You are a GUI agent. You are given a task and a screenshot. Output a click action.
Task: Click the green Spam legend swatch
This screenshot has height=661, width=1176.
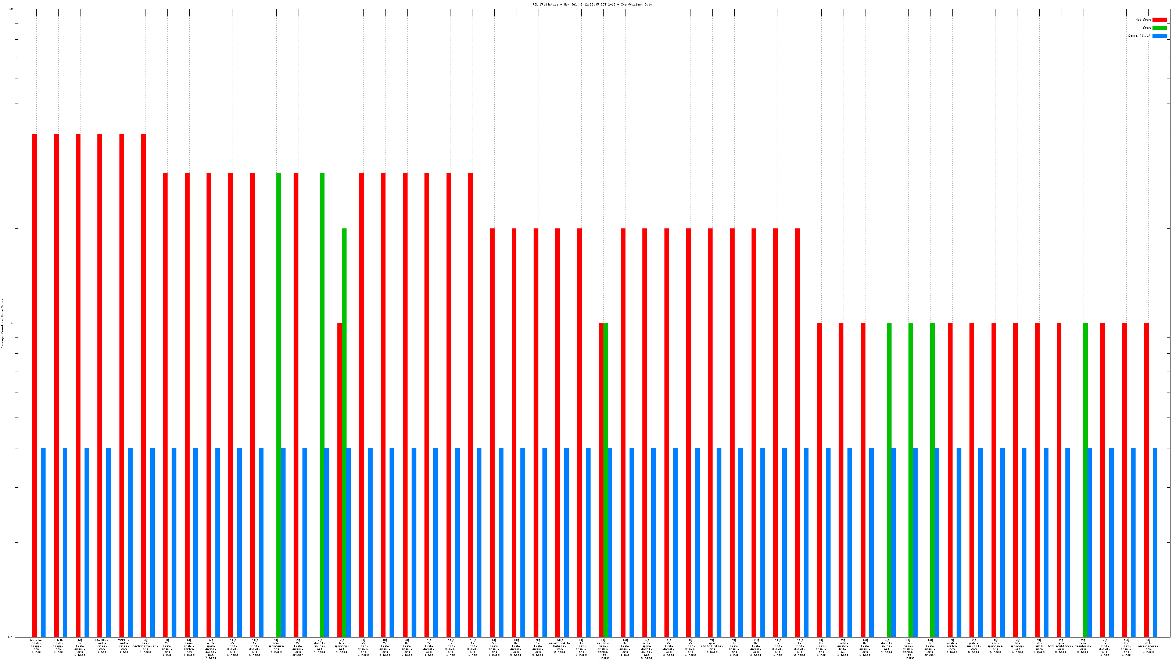1159,28
